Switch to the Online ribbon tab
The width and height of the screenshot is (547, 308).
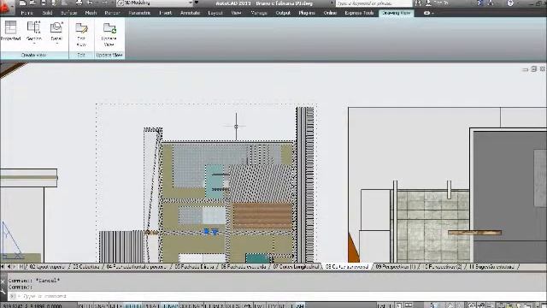pyautogui.click(x=330, y=13)
